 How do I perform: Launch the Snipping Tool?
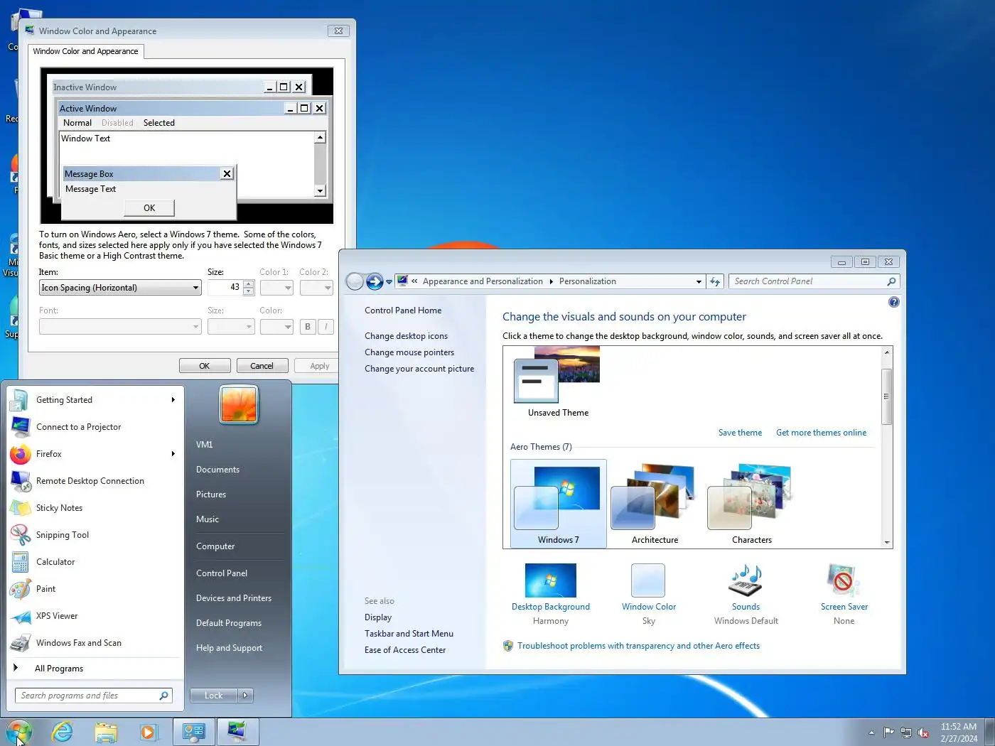click(x=93, y=535)
